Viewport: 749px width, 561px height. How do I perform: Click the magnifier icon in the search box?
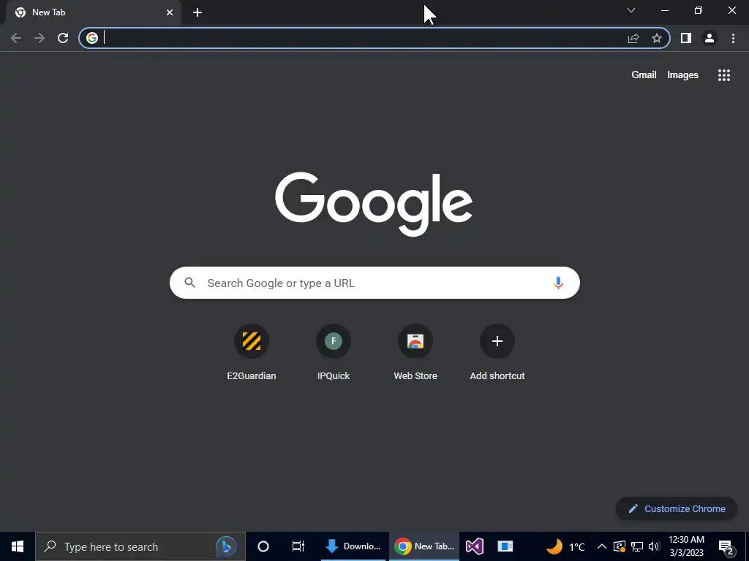[x=190, y=283]
